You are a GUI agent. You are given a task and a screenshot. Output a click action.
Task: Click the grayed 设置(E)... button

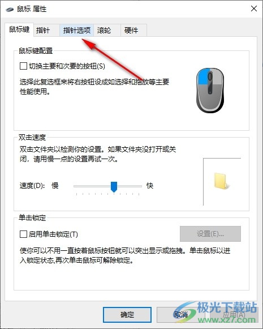210,233
